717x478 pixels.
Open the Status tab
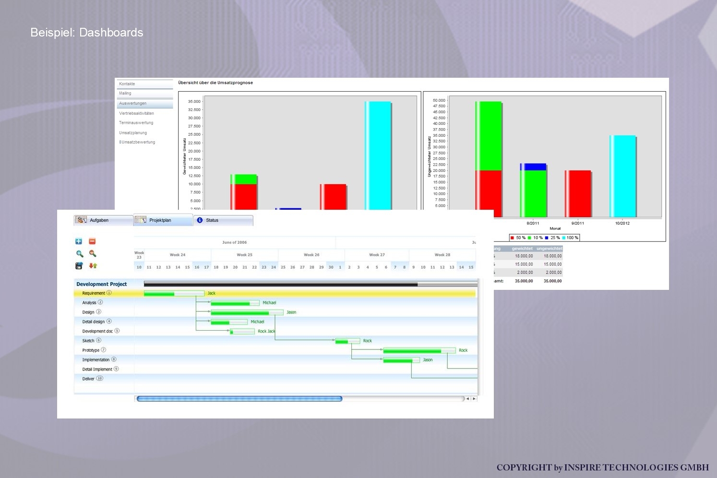pos(223,220)
